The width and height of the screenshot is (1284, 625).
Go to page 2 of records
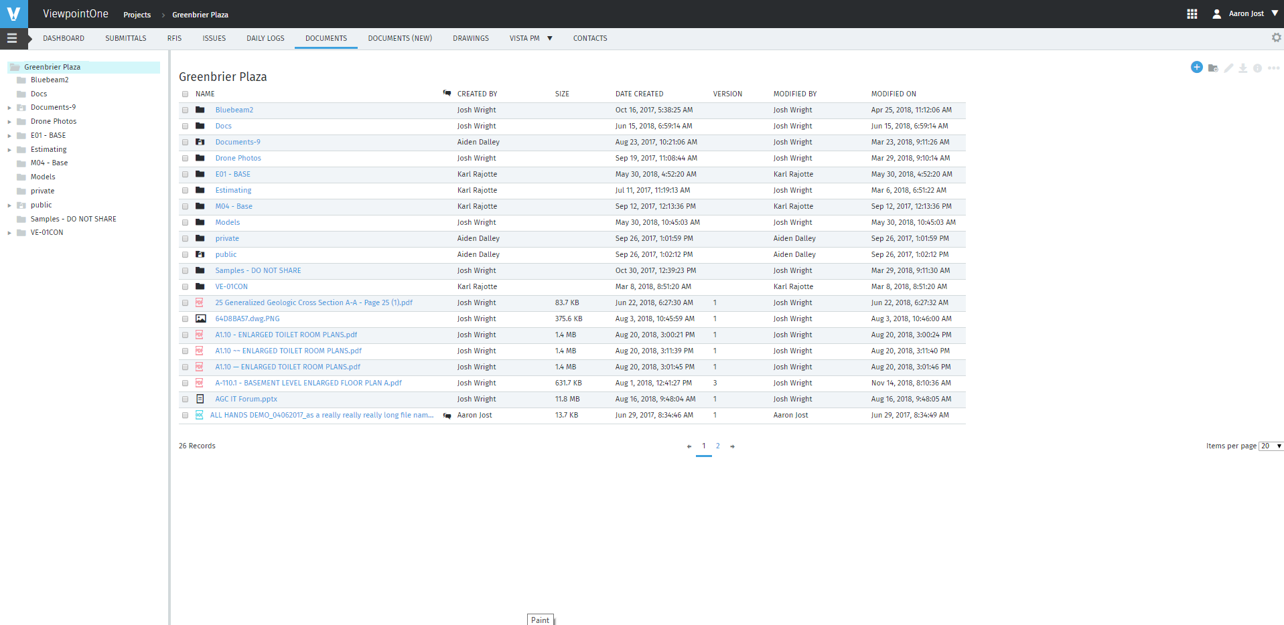718,446
